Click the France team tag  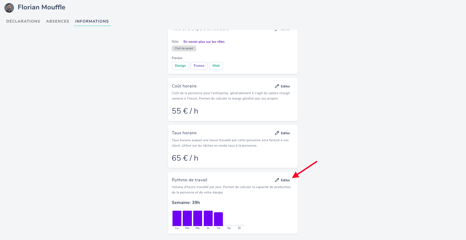point(199,66)
